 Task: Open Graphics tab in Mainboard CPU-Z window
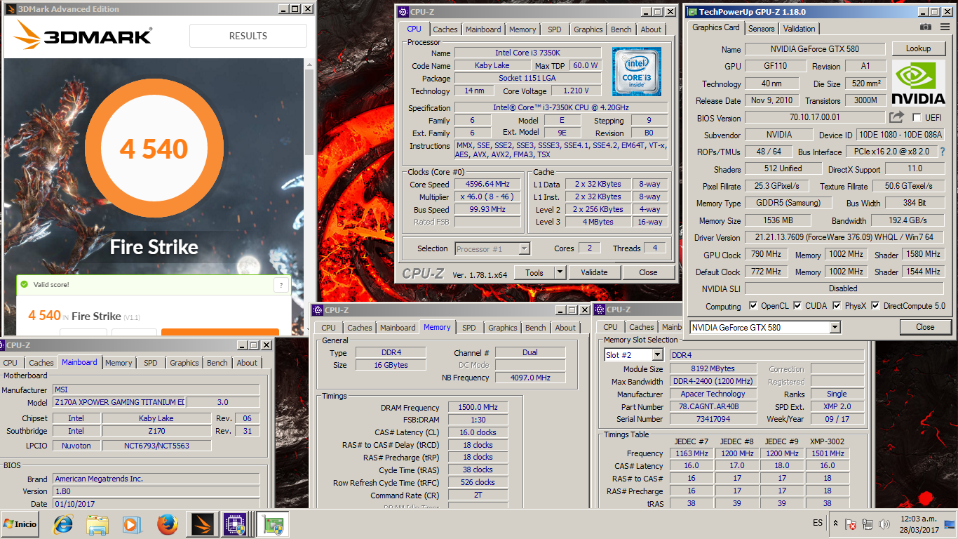[184, 363]
